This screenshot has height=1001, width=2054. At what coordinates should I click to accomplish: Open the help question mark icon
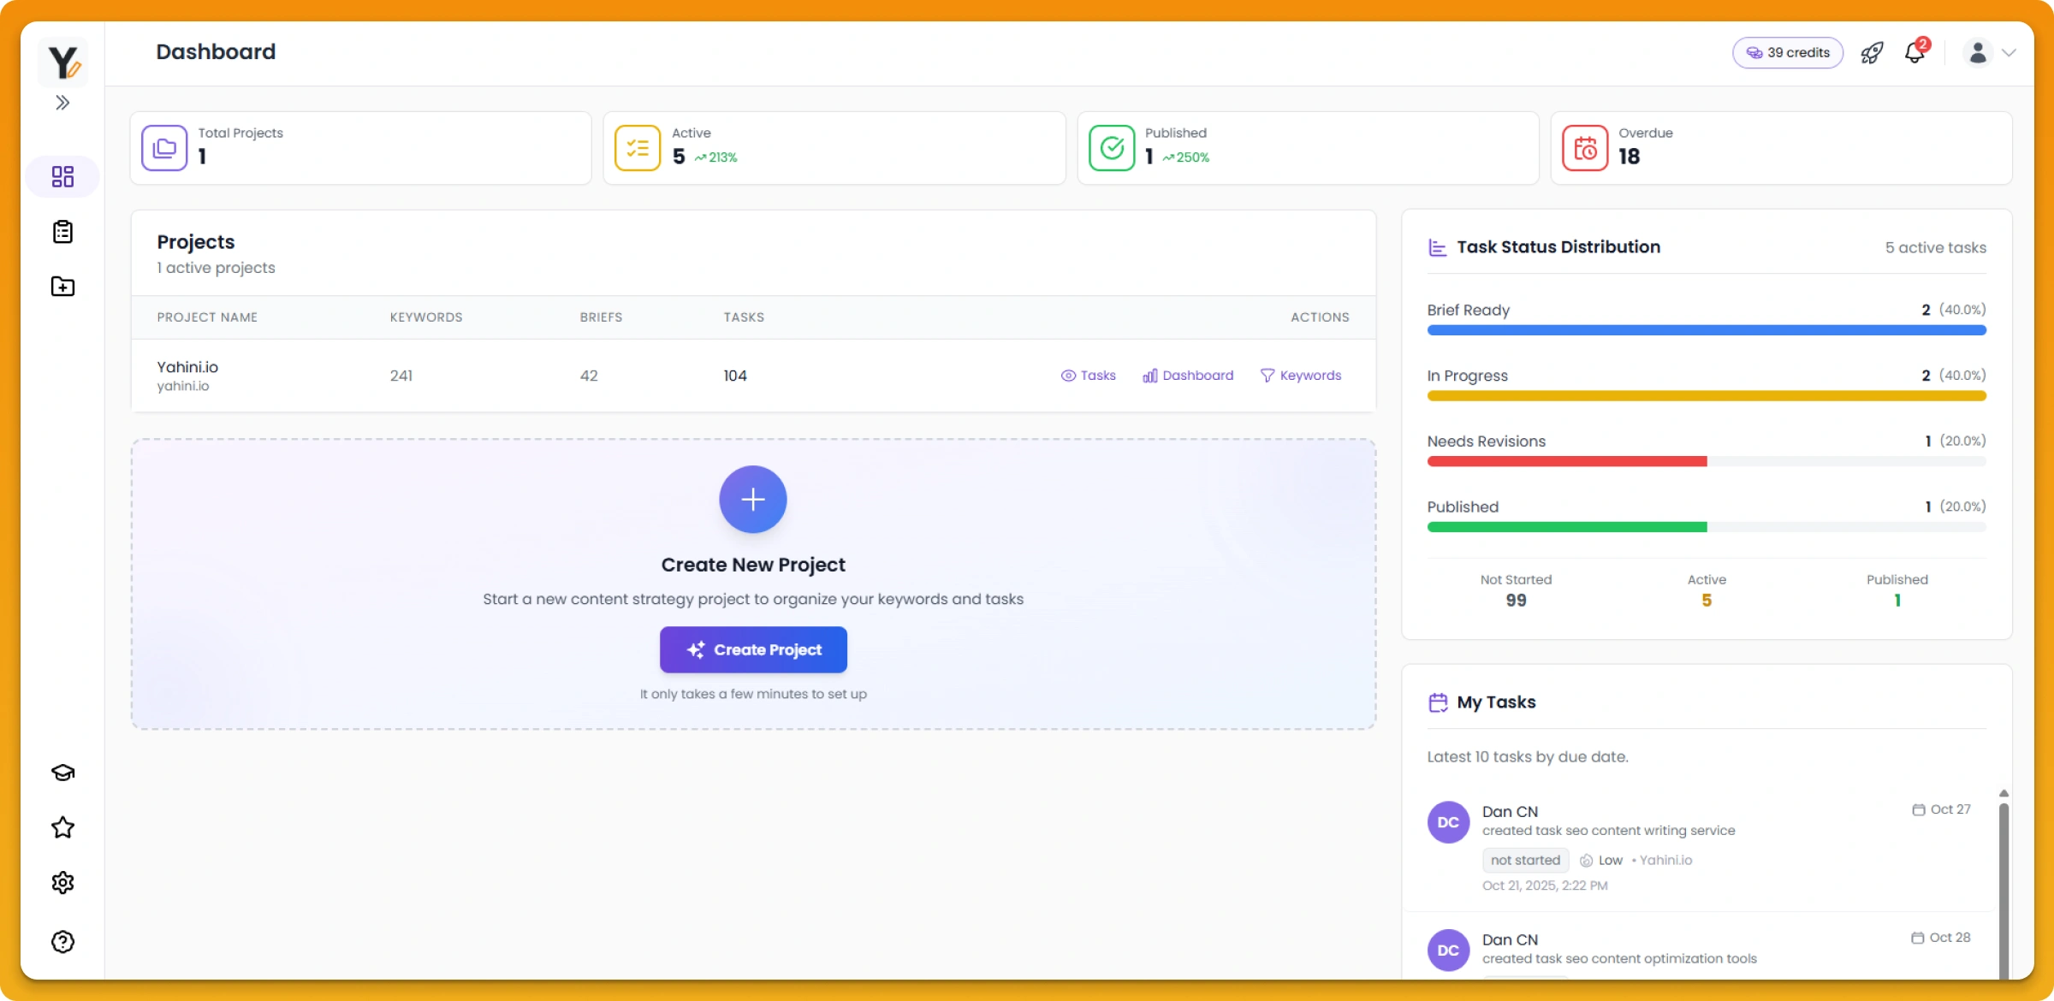tap(62, 941)
